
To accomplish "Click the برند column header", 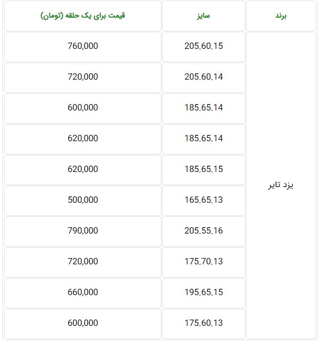I will click(281, 16).
